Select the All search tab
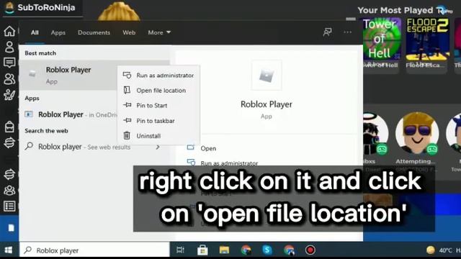This screenshot has width=461, height=259. (35, 32)
